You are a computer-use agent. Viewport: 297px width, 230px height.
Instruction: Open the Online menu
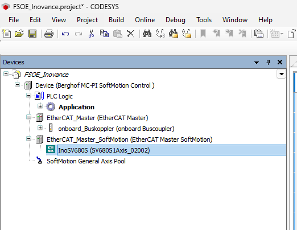[x=145, y=20]
